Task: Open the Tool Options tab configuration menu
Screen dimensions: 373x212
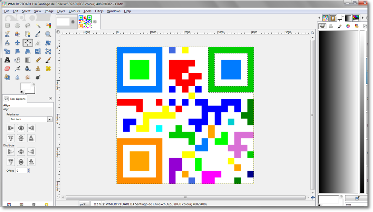Action: (50, 99)
